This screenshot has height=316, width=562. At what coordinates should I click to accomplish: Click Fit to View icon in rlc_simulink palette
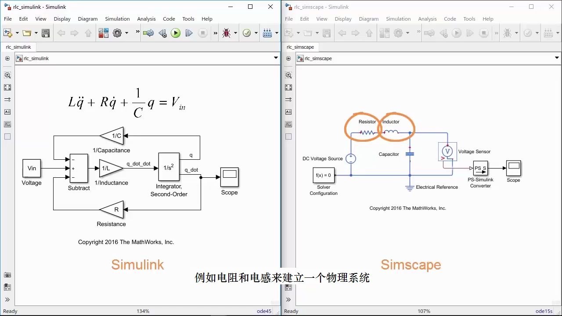(x=7, y=87)
